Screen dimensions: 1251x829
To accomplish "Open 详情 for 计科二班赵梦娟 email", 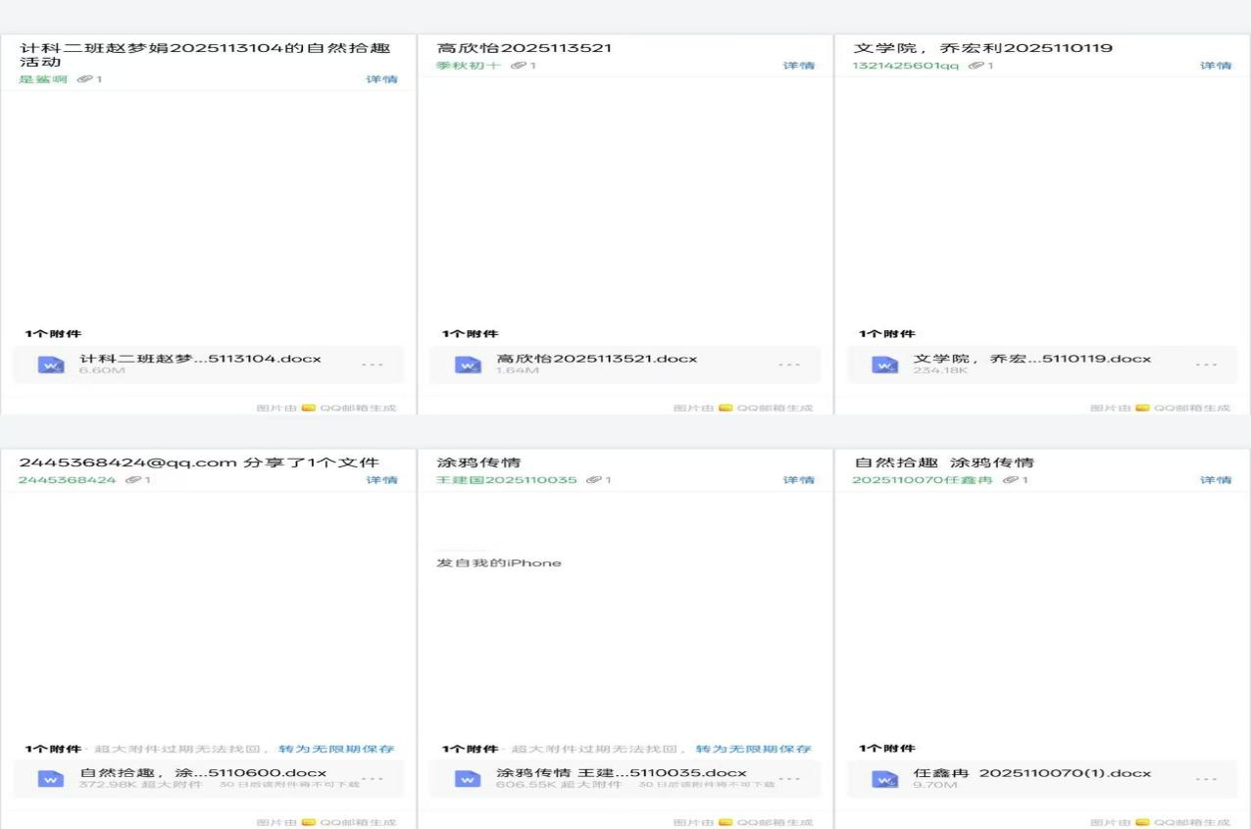I will click(381, 79).
